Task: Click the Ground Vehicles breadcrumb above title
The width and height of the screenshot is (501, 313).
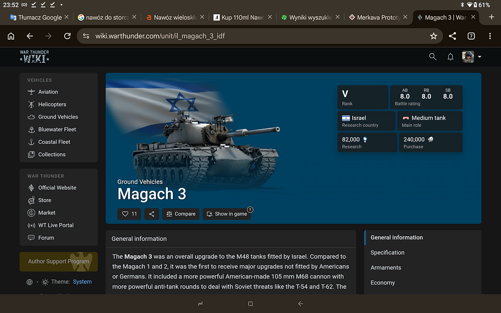Action: pyautogui.click(x=140, y=182)
